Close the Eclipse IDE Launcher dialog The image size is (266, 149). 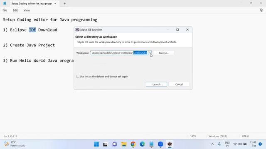[x=187, y=29]
